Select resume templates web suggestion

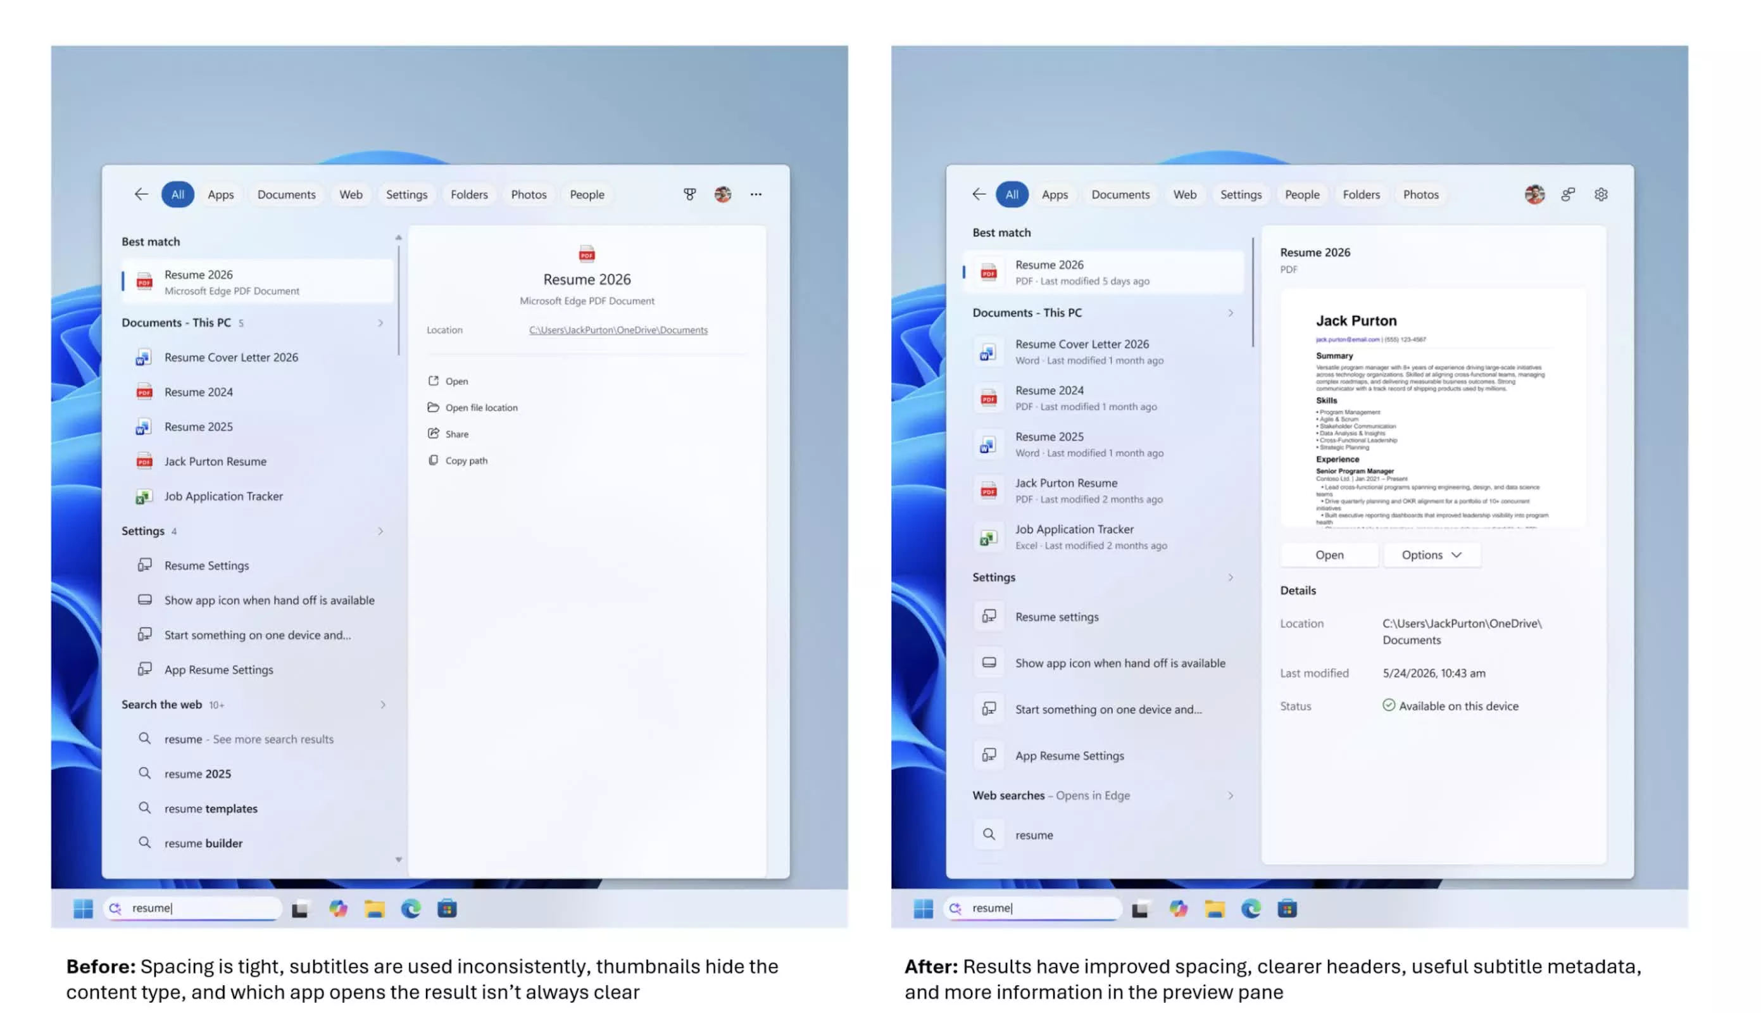point(258,808)
